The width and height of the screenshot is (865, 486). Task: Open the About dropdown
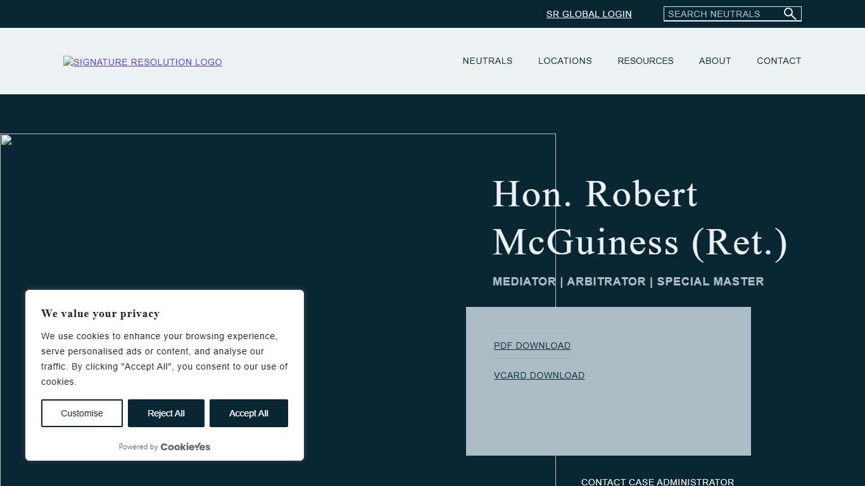pyautogui.click(x=714, y=61)
